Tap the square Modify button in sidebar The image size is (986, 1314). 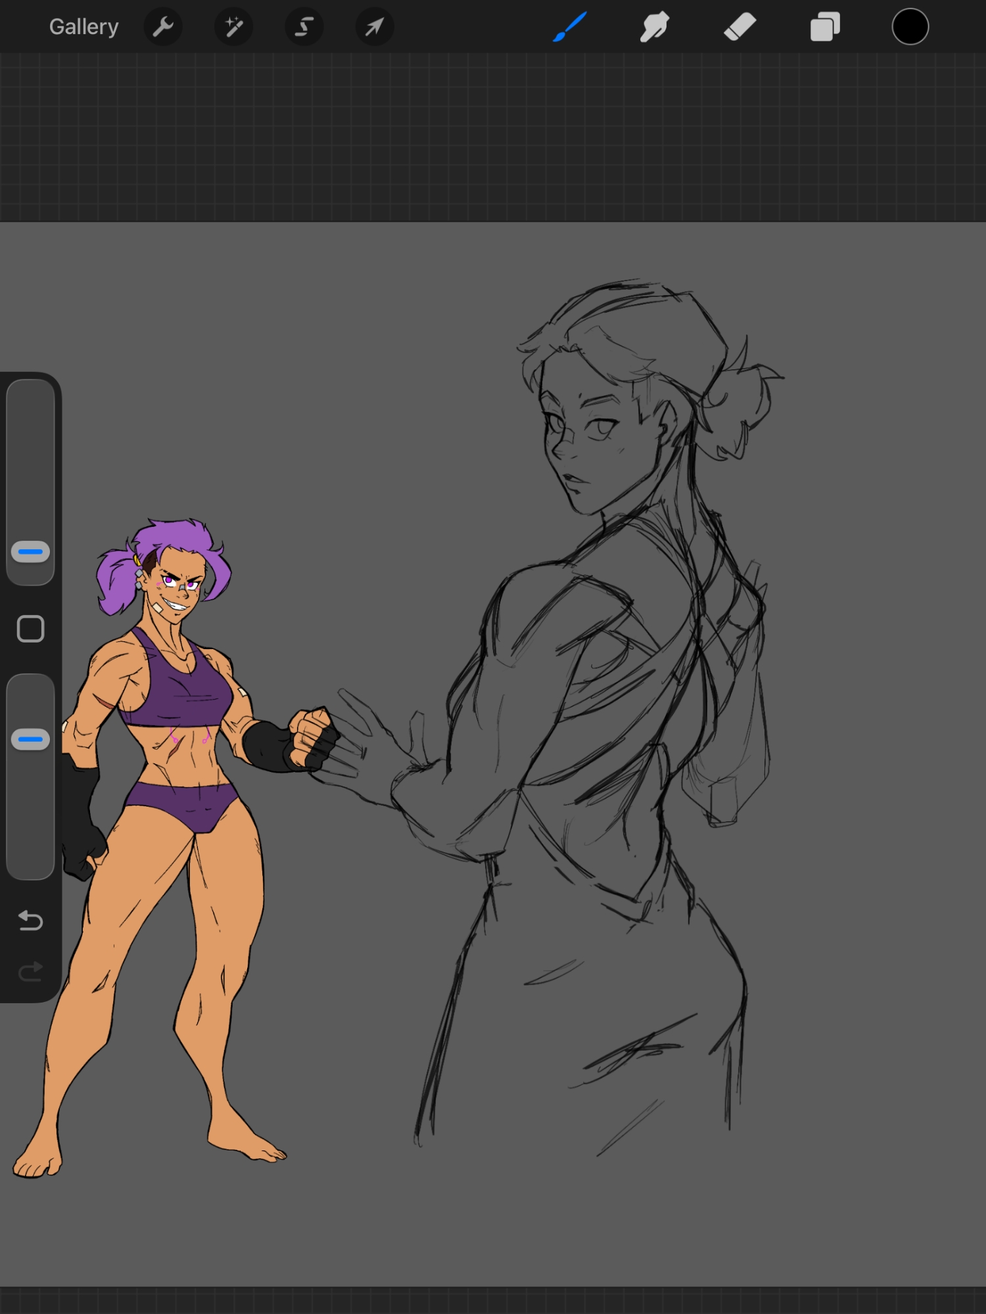[30, 629]
